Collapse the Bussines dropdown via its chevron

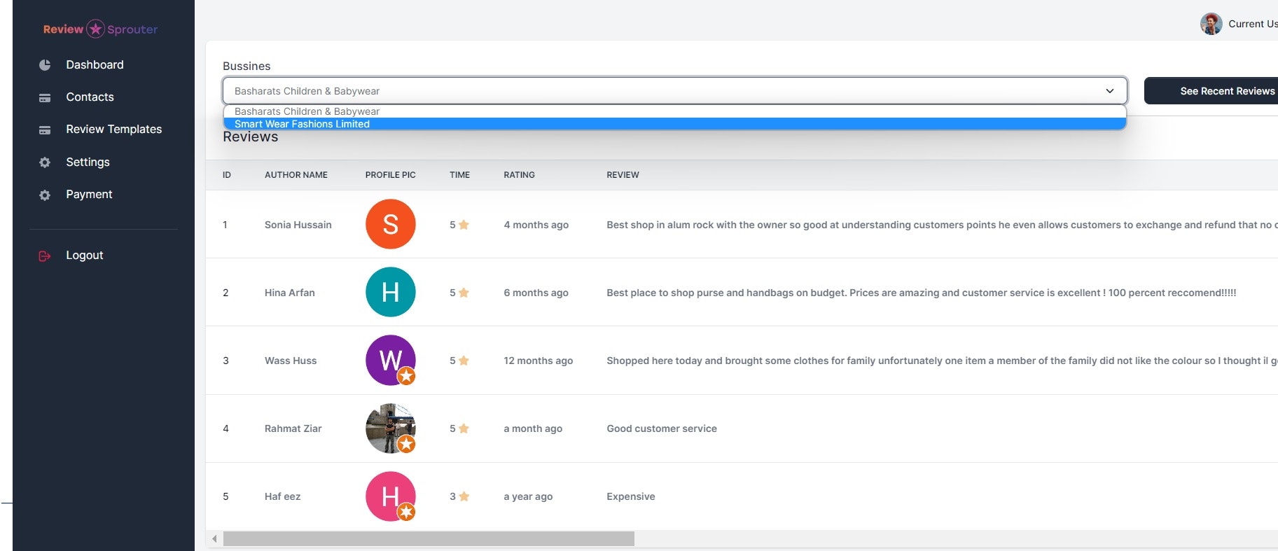pyautogui.click(x=1109, y=91)
